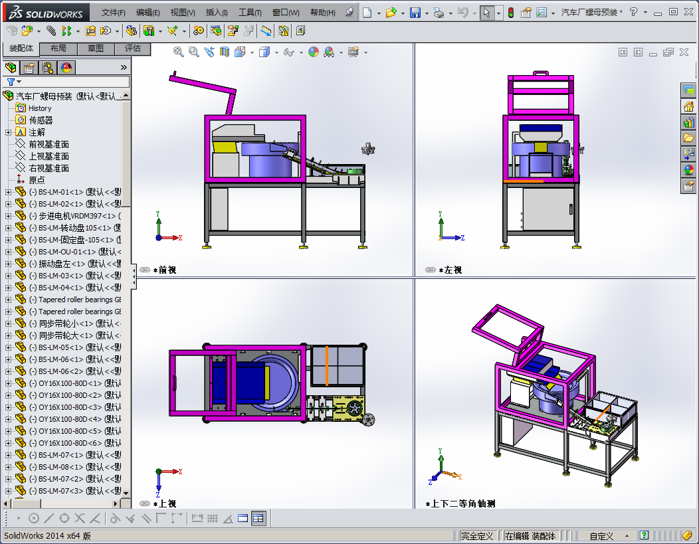Expand the 振动盘左<1> component node
Screen dimensions: 699x544
pyautogui.click(x=8, y=264)
